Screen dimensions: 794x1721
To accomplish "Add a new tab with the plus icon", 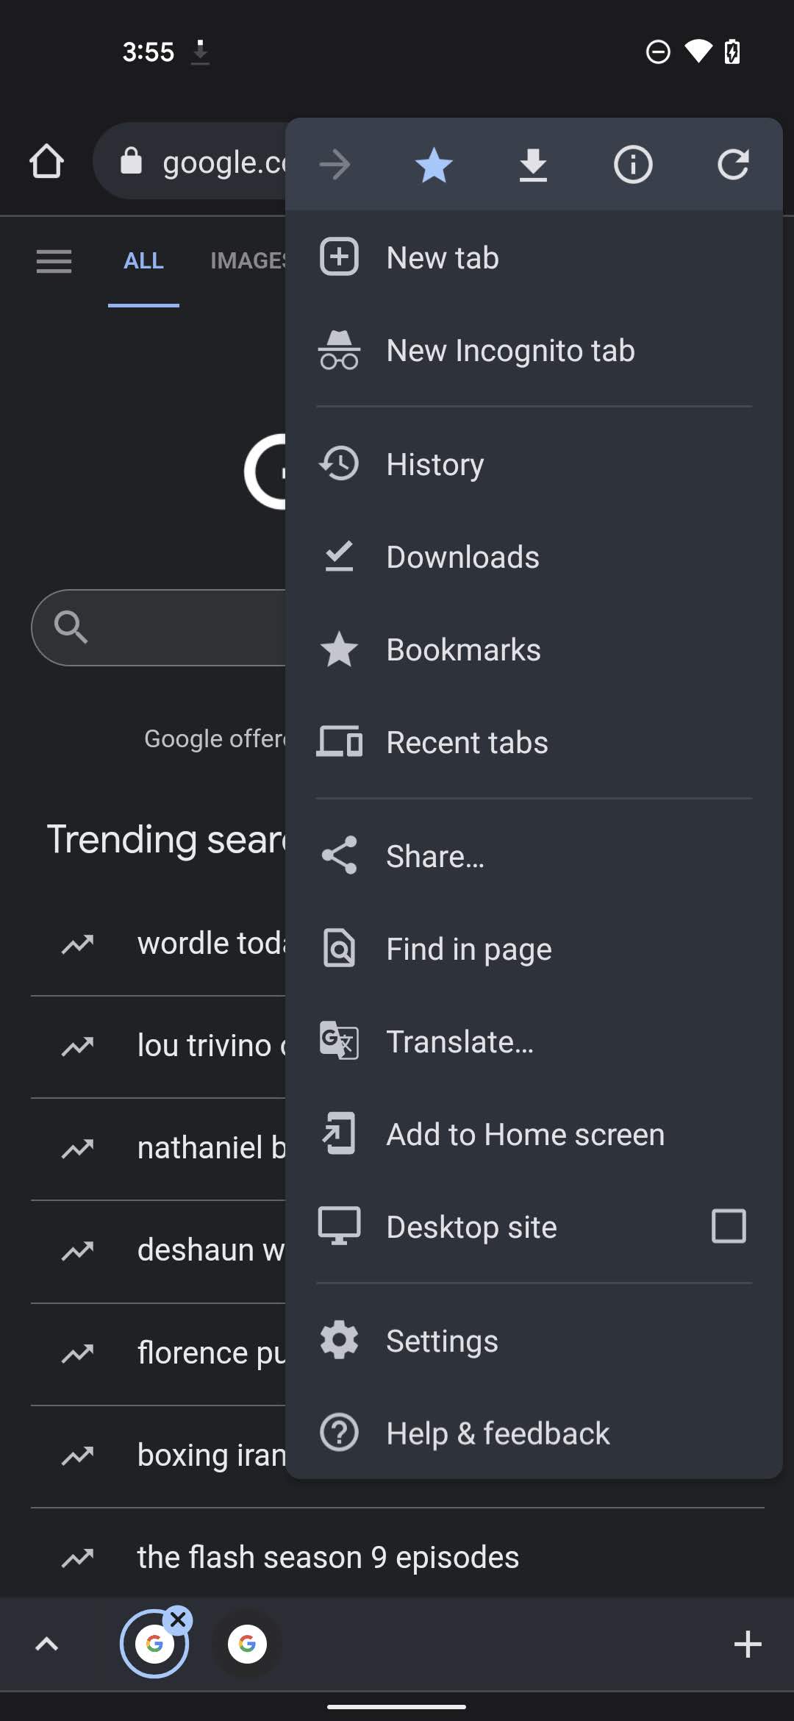I will tap(748, 1644).
